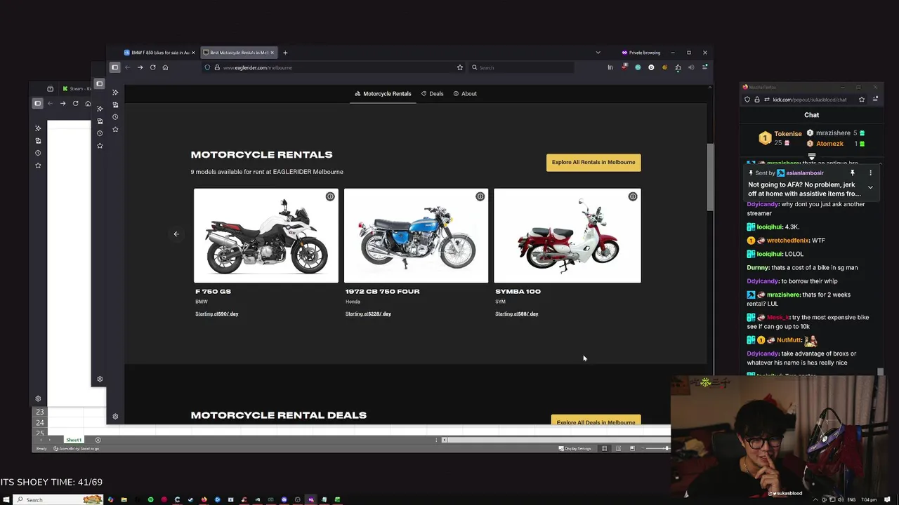Click Tokenise in chat leaderboard
Image resolution: width=899 pixels, height=505 pixels.
(x=788, y=134)
